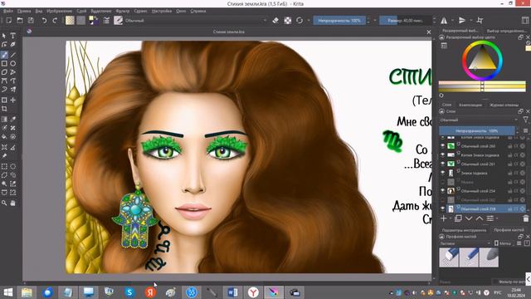This screenshot has width=531, height=299.
Task: Delete layer with the trash icon
Action: (525, 218)
